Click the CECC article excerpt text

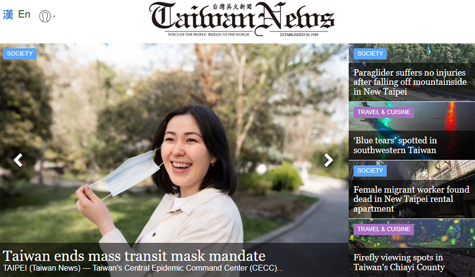point(143,268)
